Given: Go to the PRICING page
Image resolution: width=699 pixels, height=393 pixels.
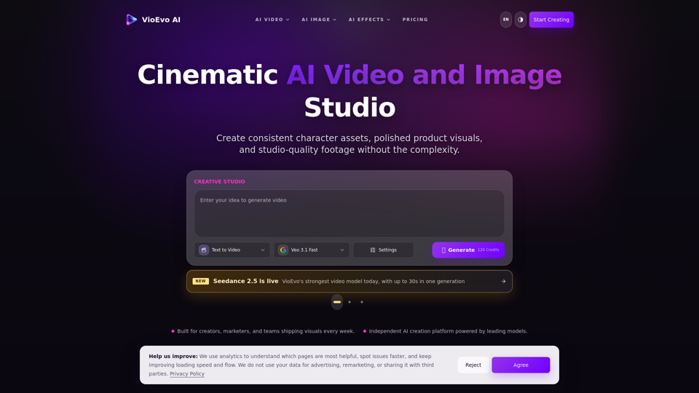Looking at the screenshot, I should [415, 20].
